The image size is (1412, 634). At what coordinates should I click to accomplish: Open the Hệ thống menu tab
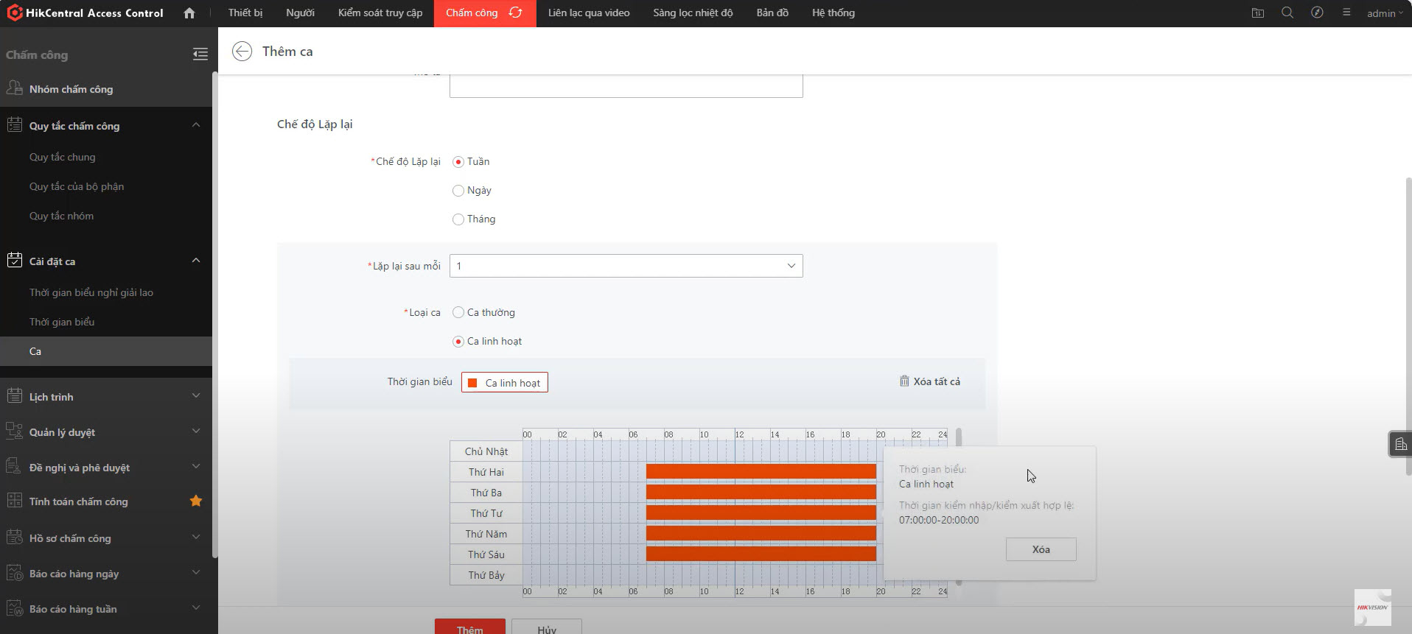click(833, 13)
